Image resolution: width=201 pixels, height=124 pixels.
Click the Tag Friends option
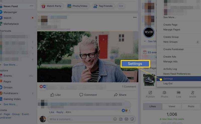pos(103,6)
